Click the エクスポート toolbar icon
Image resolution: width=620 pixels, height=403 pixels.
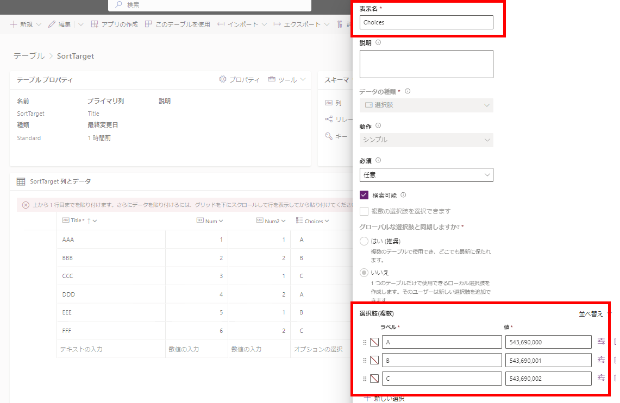click(x=277, y=24)
